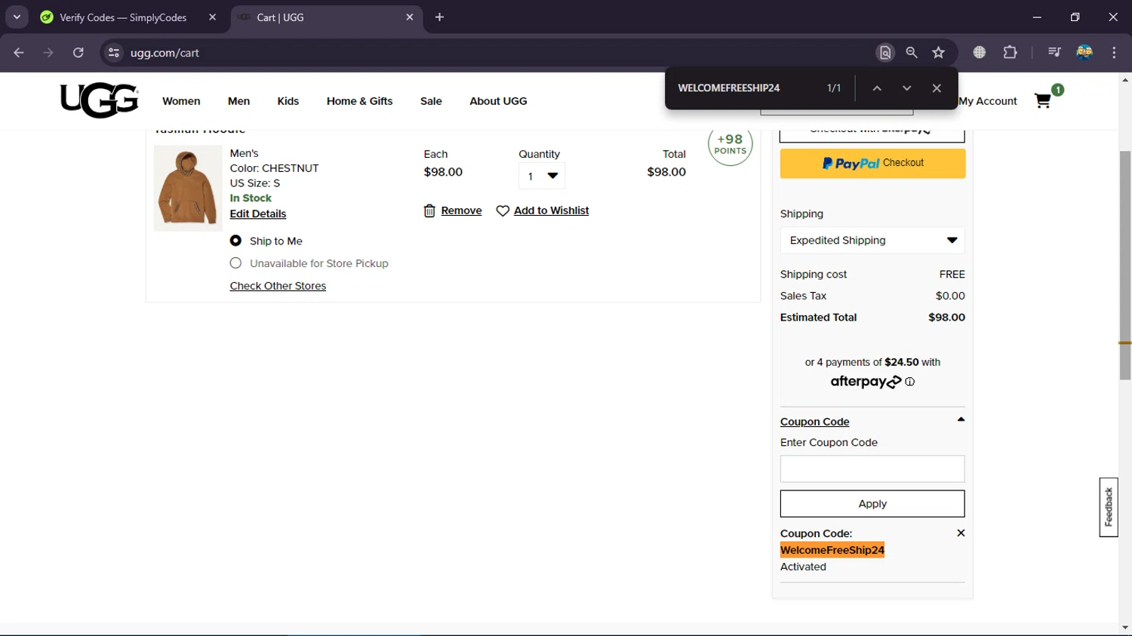Open the Chrome three-dot menu
This screenshot has height=636, width=1132.
(x=1114, y=53)
